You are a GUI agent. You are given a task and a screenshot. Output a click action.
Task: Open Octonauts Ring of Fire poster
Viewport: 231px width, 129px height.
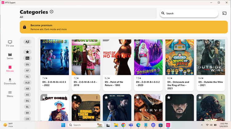coord(180,57)
